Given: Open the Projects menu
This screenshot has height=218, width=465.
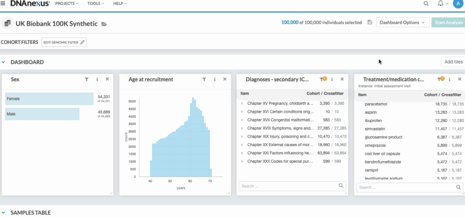Looking at the screenshot, I should pyautogui.click(x=67, y=4).
